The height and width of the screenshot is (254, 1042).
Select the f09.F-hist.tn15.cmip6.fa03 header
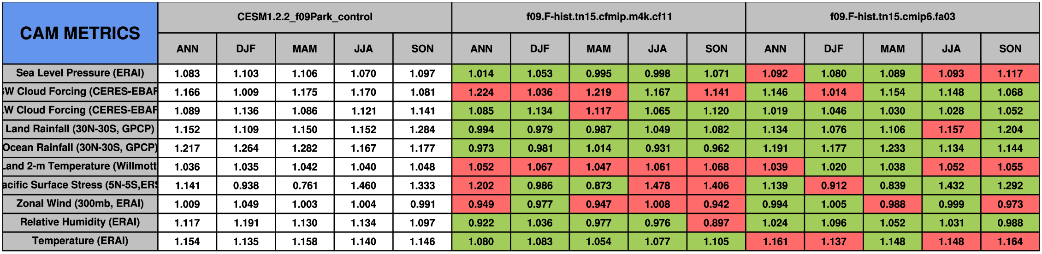(893, 17)
